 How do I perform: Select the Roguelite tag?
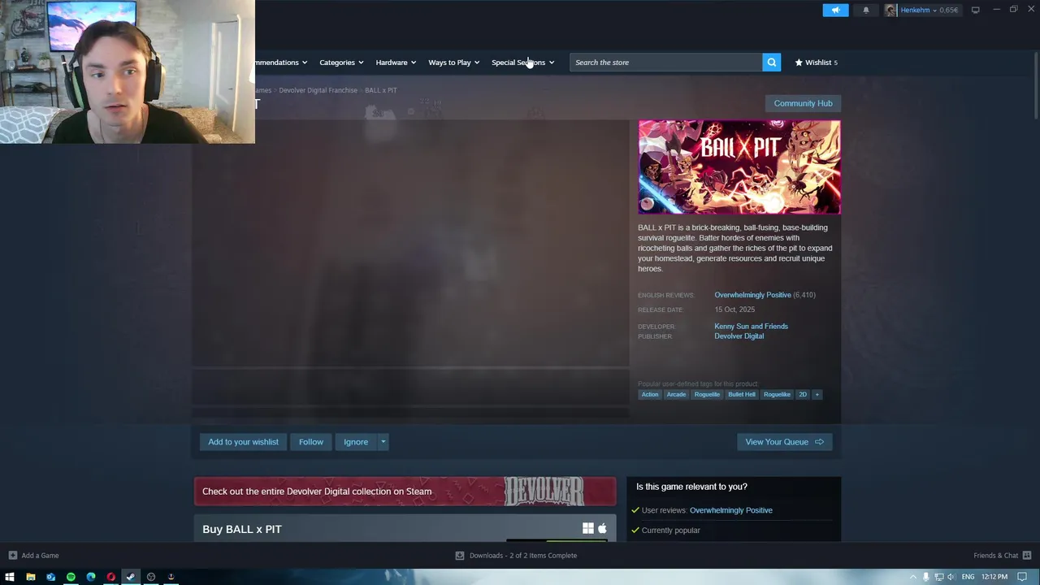pyautogui.click(x=707, y=394)
